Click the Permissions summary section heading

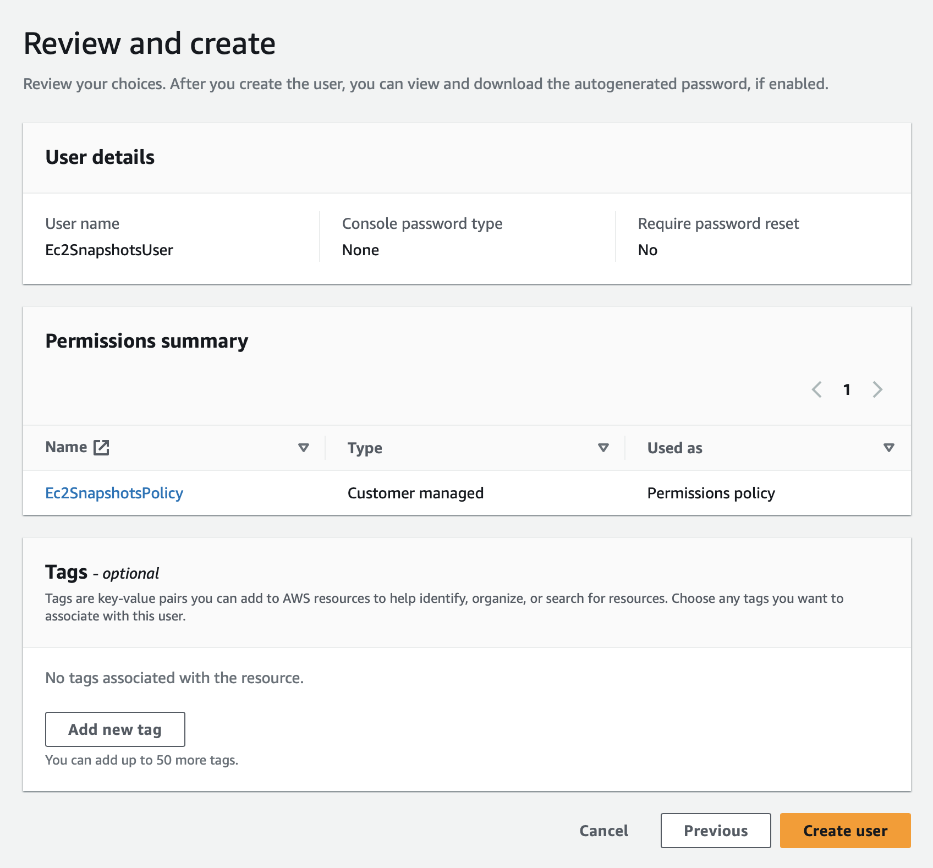(147, 341)
